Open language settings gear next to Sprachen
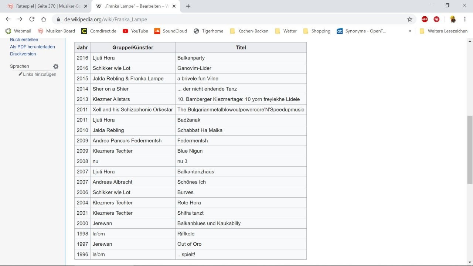This screenshot has width=473, height=266. [55, 66]
